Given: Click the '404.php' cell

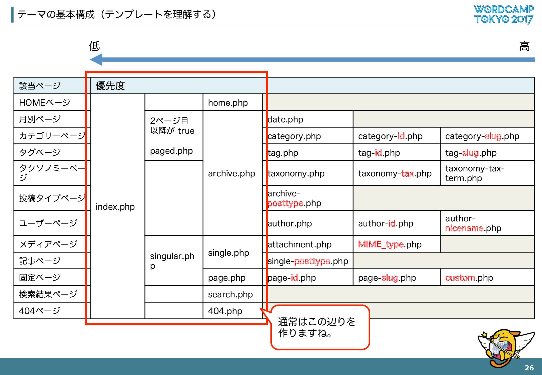Looking at the screenshot, I should (x=232, y=311).
